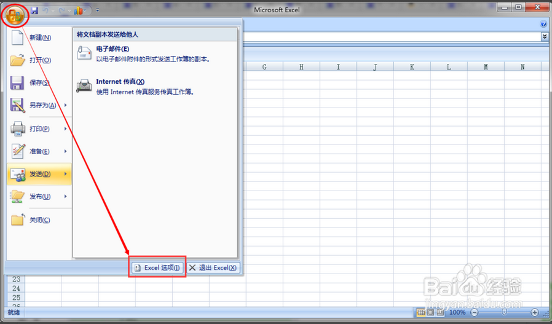Expand the 发布(U) submenu arrow
This screenshot has height=324, width=552.
66,197
